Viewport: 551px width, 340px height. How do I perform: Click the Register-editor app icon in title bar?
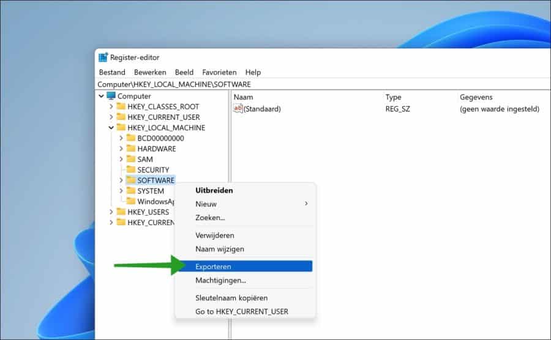[x=103, y=57]
